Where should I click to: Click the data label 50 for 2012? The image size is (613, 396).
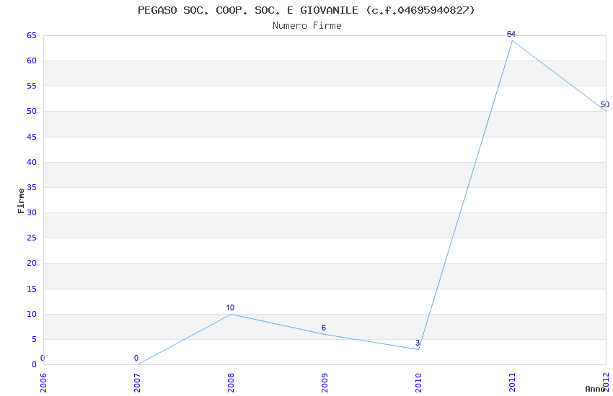[x=605, y=104]
